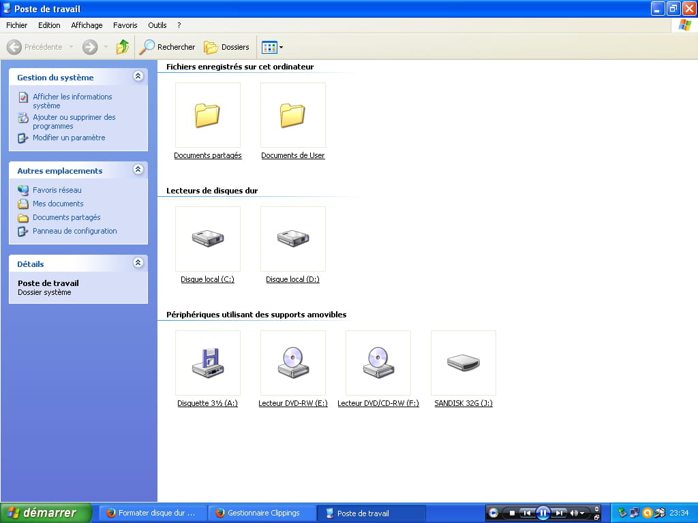698x523 pixels.
Task: Click the Rechercher magnifier toolbar button
Action: coord(167,47)
